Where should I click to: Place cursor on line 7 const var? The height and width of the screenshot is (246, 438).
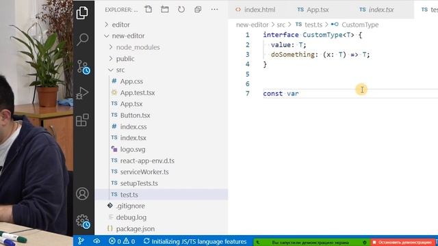click(x=281, y=94)
